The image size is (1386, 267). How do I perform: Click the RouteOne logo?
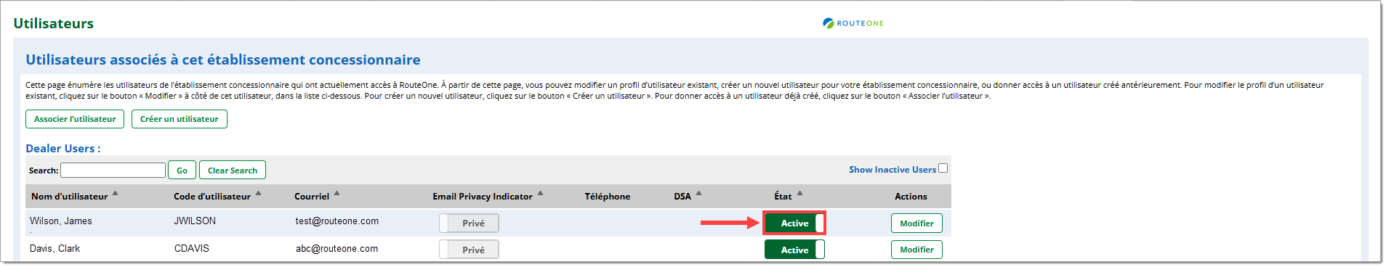(x=853, y=23)
